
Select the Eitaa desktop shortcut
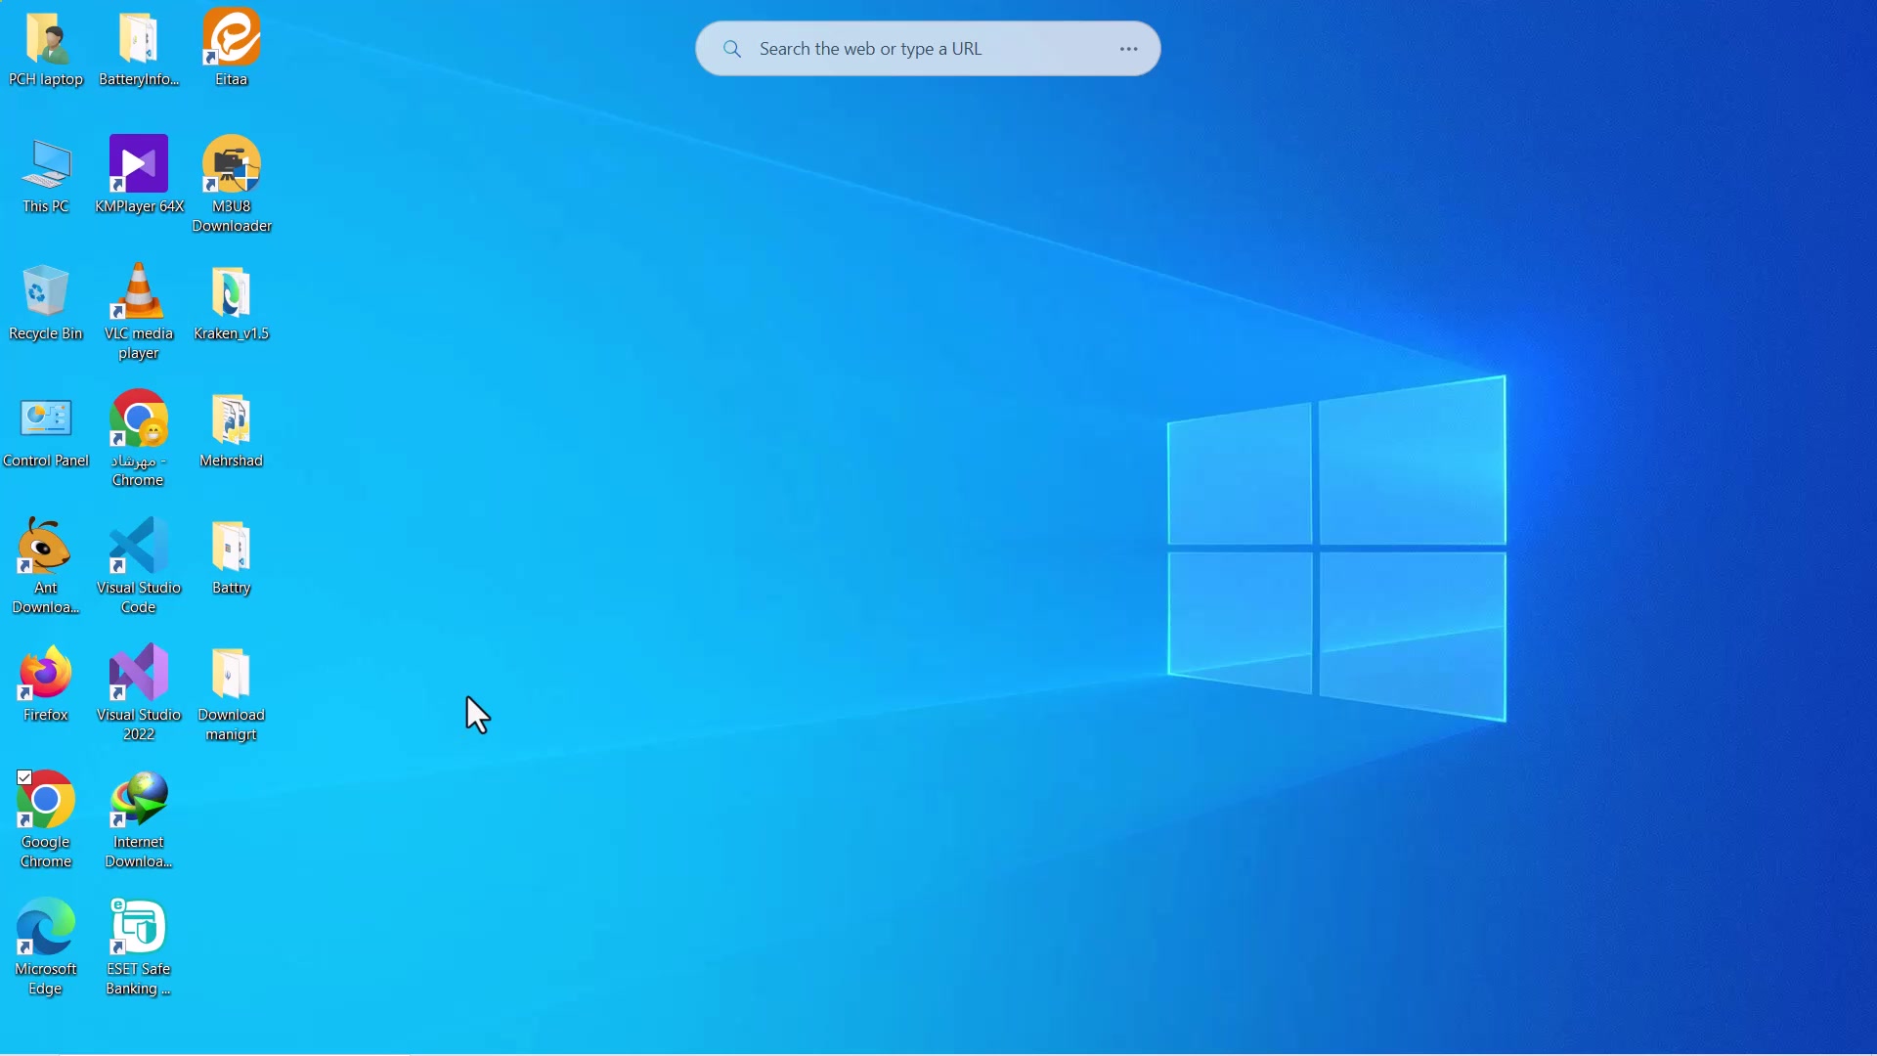(232, 39)
